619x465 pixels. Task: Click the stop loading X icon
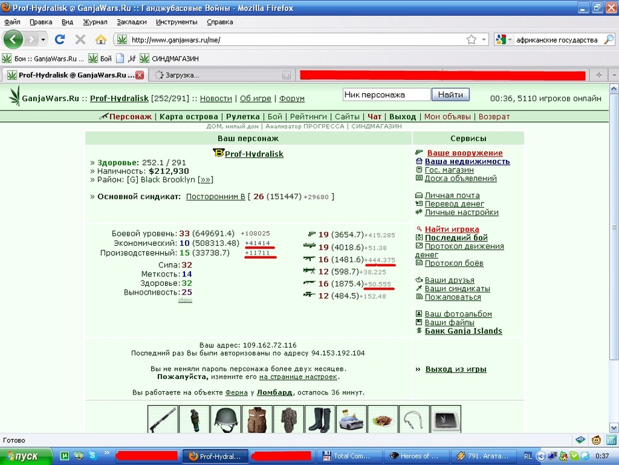point(80,39)
